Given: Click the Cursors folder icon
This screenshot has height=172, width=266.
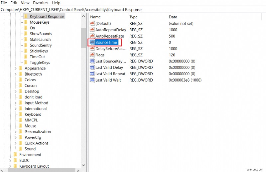Looking at the screenshot, I should [20, 86].
